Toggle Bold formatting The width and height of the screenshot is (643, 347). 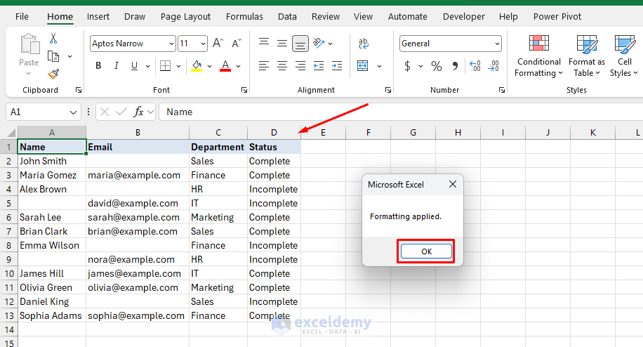(98, 65)
